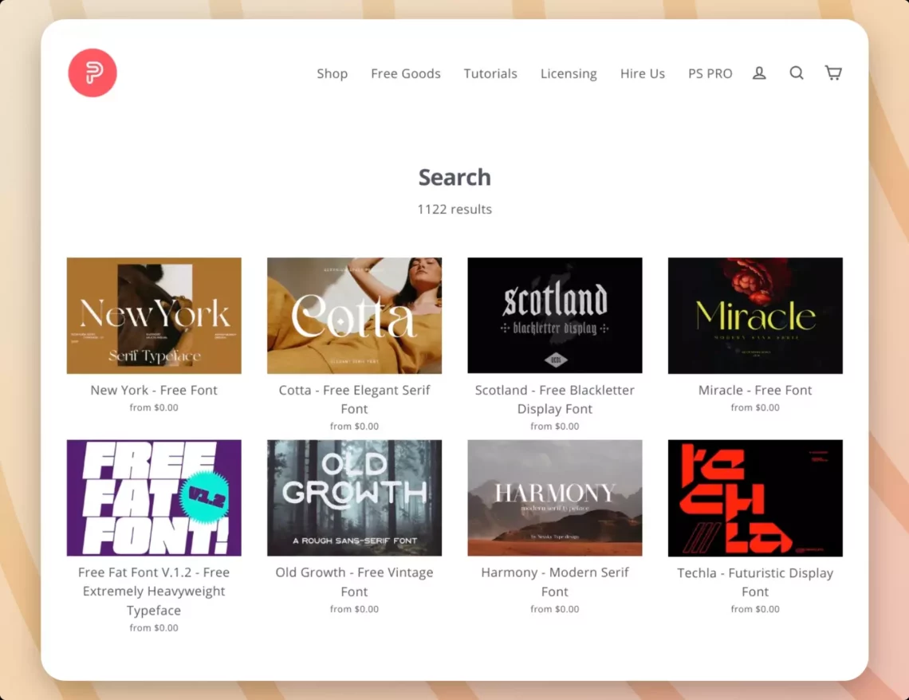The image size is (909, 700).
Task: Click the search magnifier icon
Action: [797, 73]
